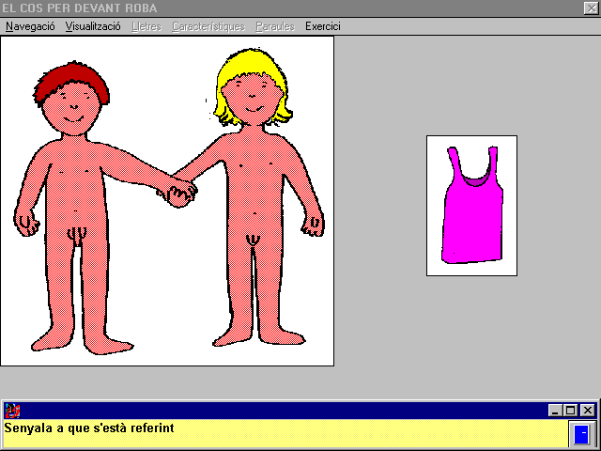Open the Visualització menu

tap(93, 26)
